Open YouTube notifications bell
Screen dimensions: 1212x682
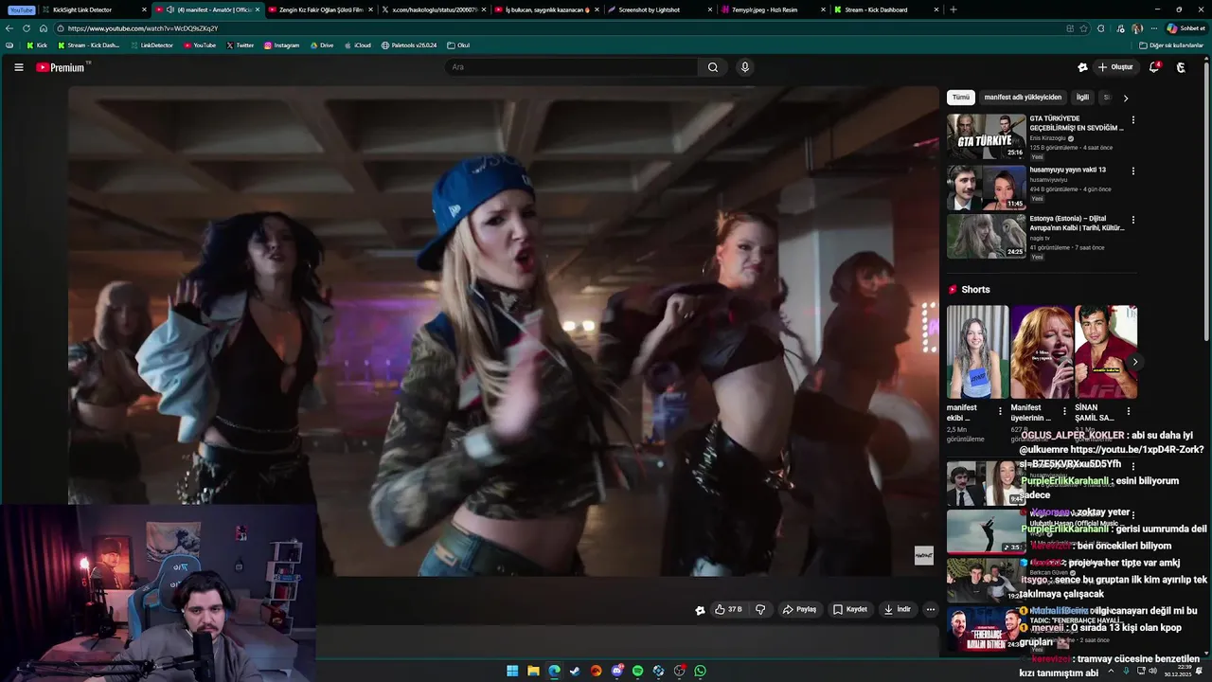(1154, 67)
